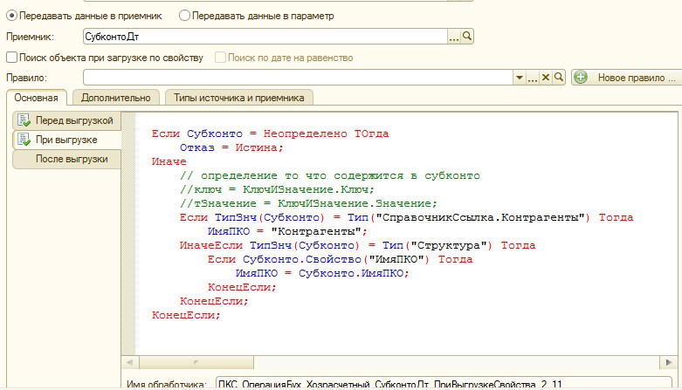Click the 'Иначе' keyword line in code
Screen dimensions: 682x390
(x=169, y=161)
